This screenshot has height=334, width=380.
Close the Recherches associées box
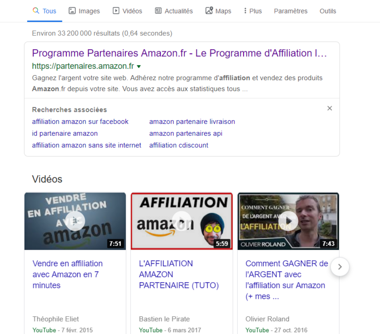tap(330, 108)
